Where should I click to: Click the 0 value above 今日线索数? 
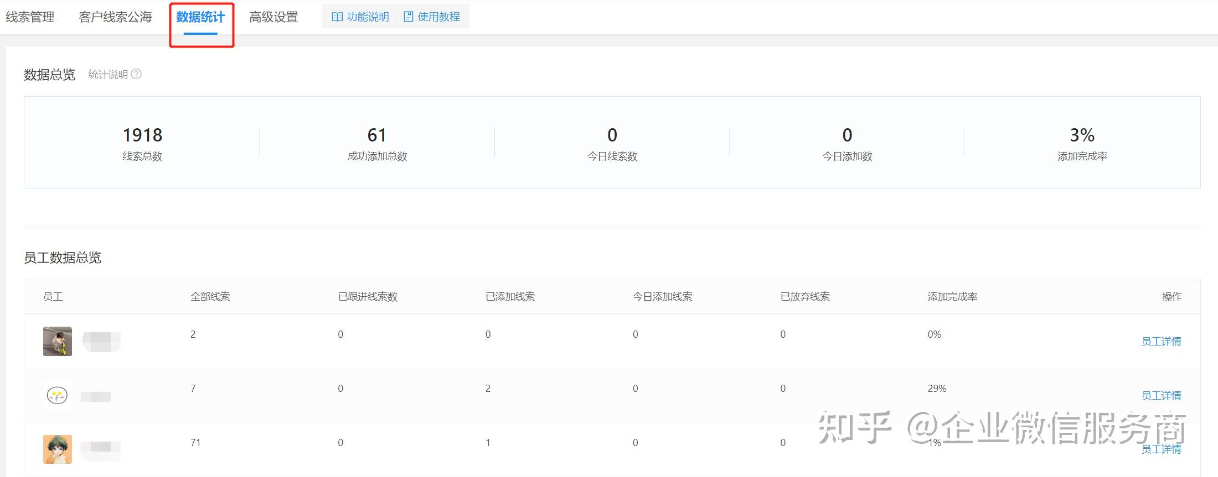coord(612,135)
